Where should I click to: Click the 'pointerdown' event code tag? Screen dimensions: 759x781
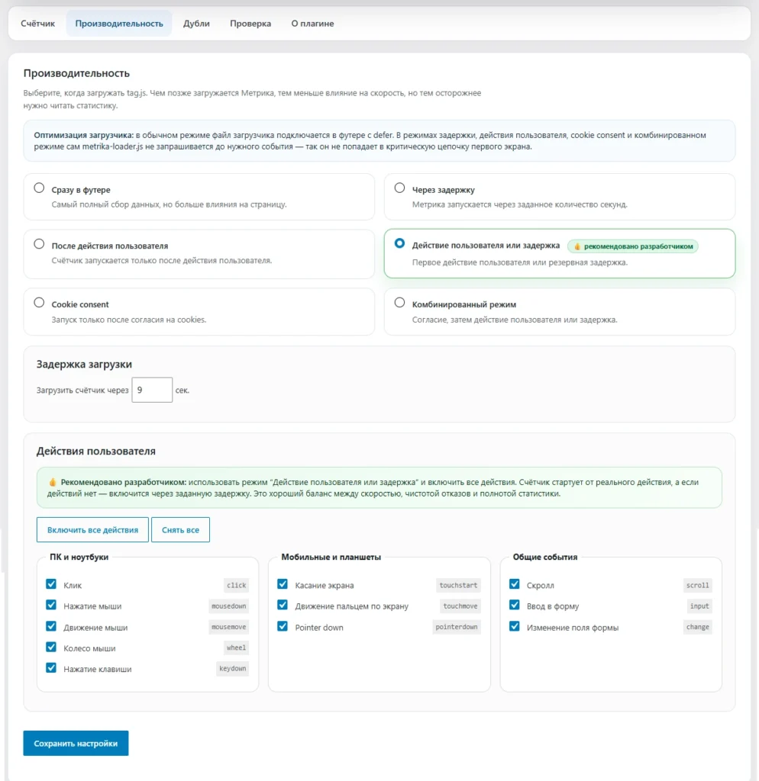tap(457, 627)
